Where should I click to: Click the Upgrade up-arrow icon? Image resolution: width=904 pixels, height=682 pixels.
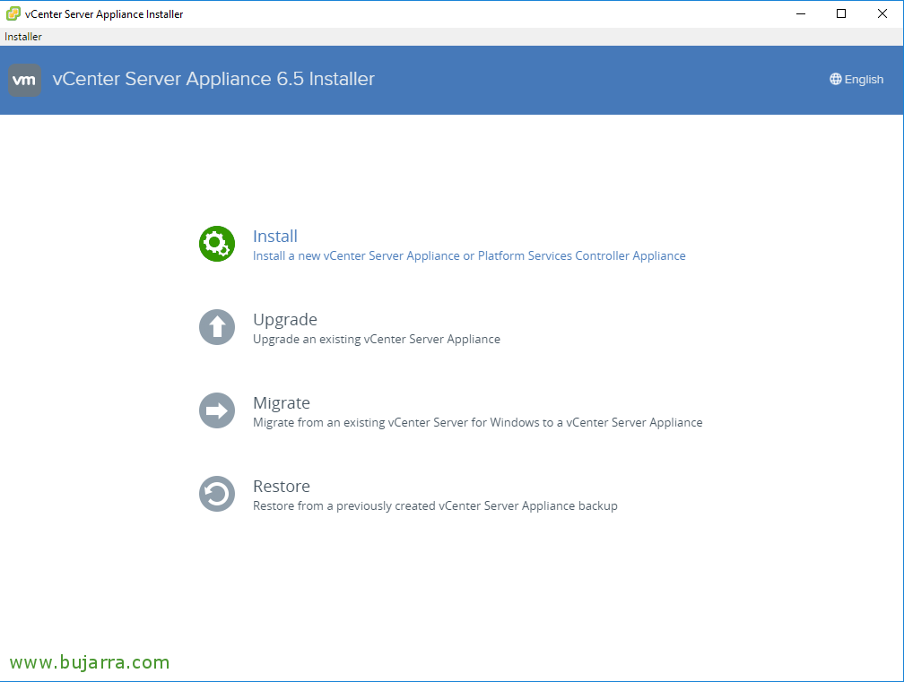[x=217, y=327]
